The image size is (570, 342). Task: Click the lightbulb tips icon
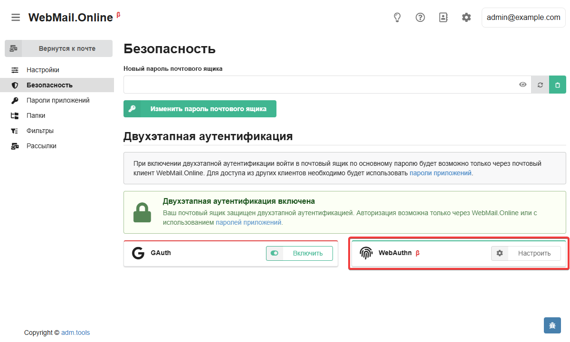397,18
